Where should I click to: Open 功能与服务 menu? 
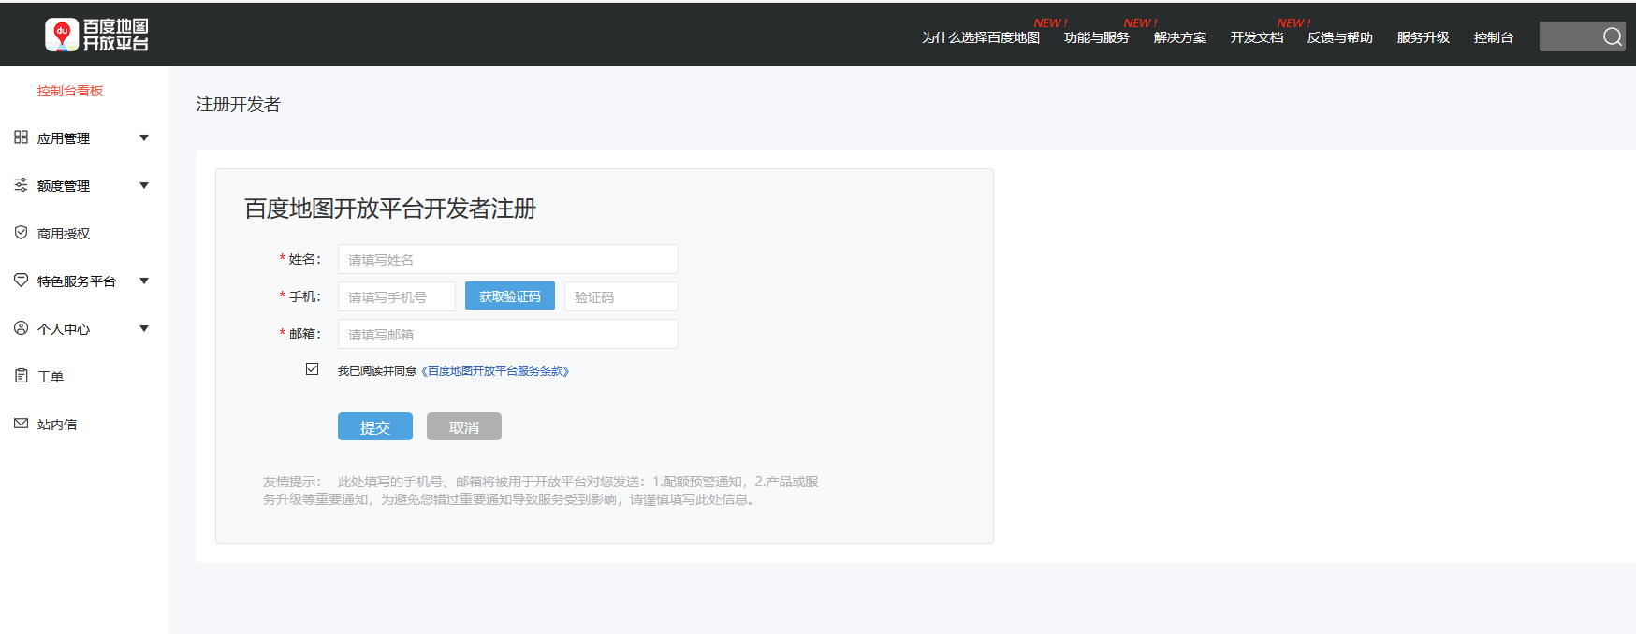pos(1096,37)
